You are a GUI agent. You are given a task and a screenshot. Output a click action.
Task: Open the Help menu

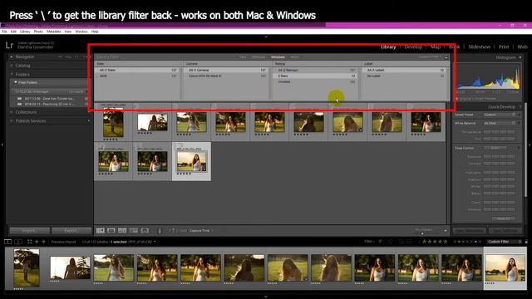pyautogui.click(x=95, y=32)
